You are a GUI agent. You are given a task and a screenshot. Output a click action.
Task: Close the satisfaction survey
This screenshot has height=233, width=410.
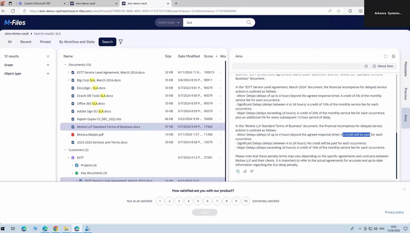click(404, 190)
